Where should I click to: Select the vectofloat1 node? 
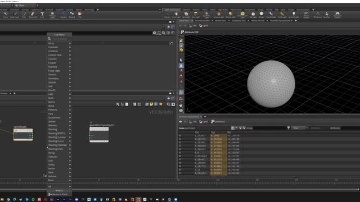tap(23, 135)
